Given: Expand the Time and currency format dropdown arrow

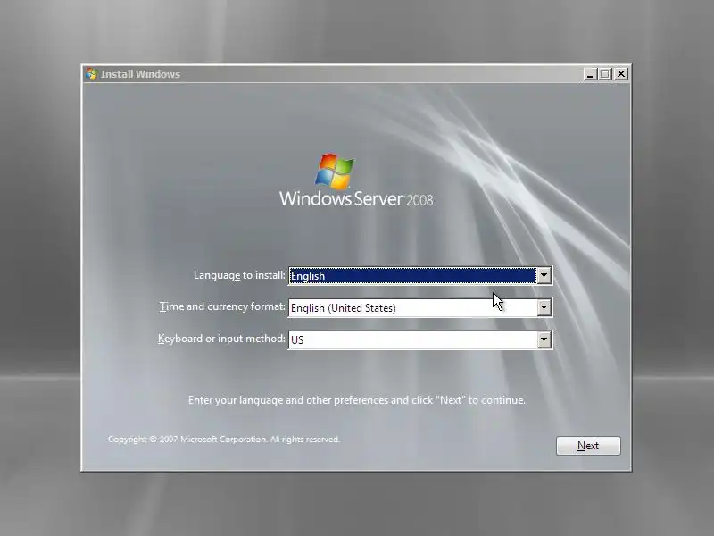Looking at the screenshot, I should click(544, 307).
